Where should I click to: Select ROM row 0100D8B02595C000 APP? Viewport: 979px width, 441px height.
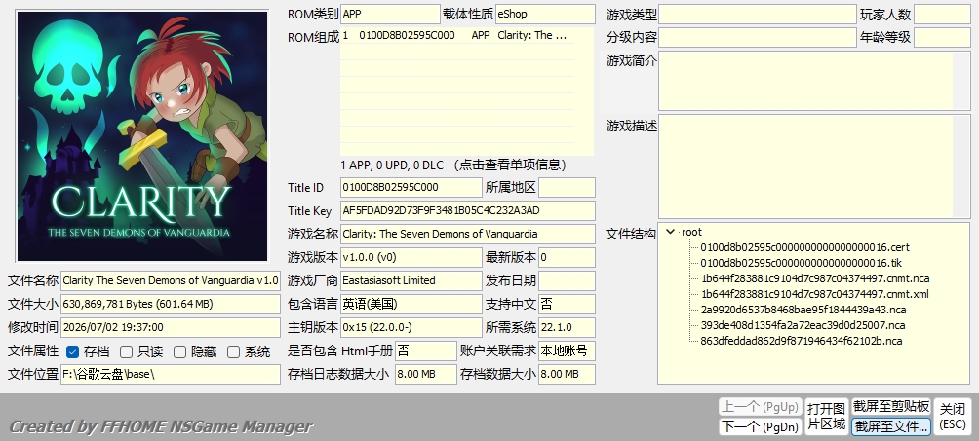pyautogui.click(x=457, y=36)
